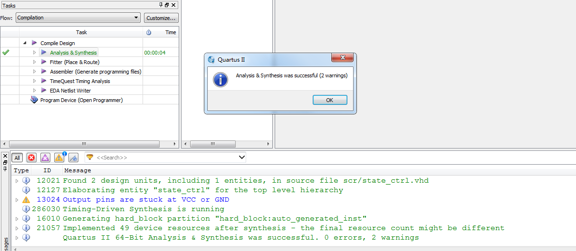The width and height of the screenshot is (576, 251).
Task: Click OK in the Quartus II dialog
Action: [x=330, y=100]
